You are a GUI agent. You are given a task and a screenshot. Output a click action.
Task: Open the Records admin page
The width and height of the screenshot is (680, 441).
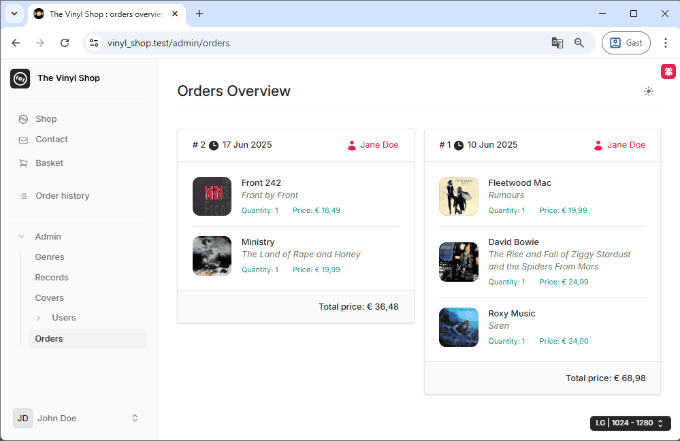coord(52,278)
